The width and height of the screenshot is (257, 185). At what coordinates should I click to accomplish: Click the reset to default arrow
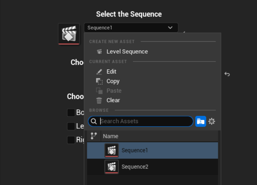[227, 74]
